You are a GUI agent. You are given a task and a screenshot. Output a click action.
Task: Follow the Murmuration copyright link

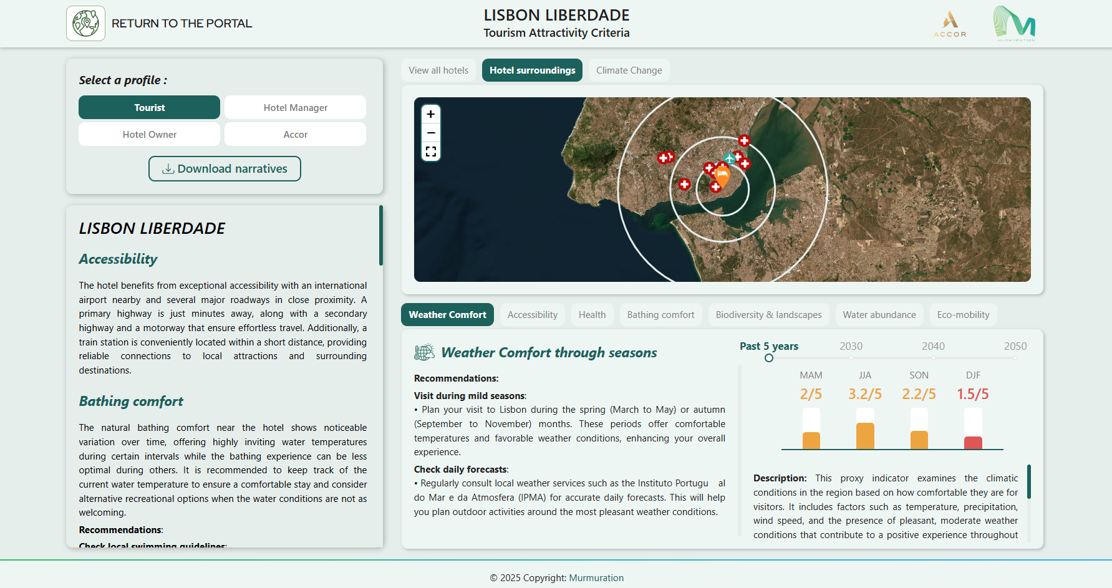(596, 578)
